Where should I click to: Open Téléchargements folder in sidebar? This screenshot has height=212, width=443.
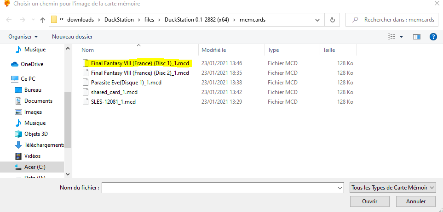(44, 145)
